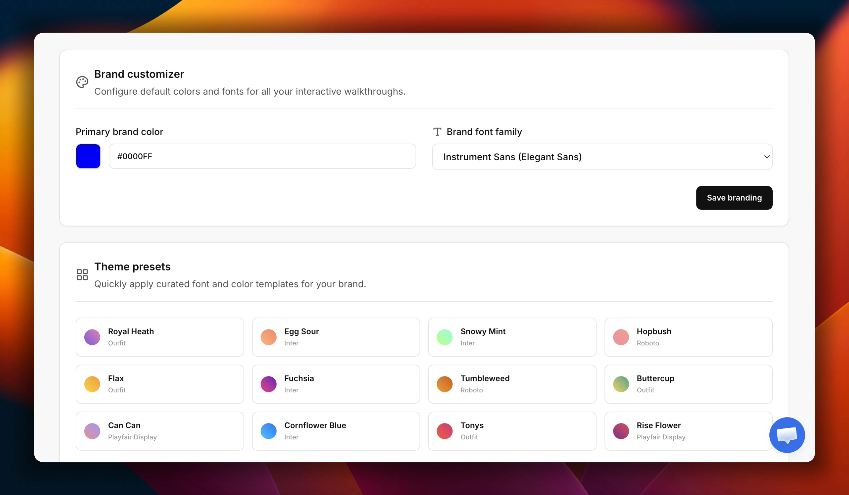Click the grid icon beside Theme presets
The width and height of the screenshot is (849, 495).
click(x=82, y=275)
